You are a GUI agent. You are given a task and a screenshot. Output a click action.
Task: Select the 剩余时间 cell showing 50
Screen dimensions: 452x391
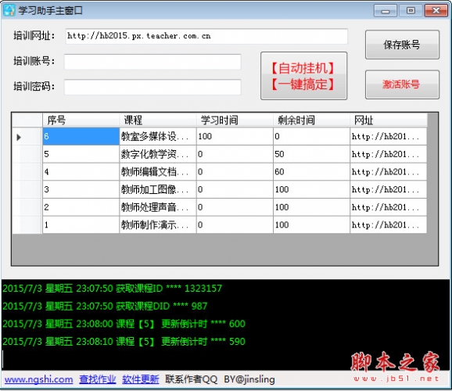pos(311,154)
